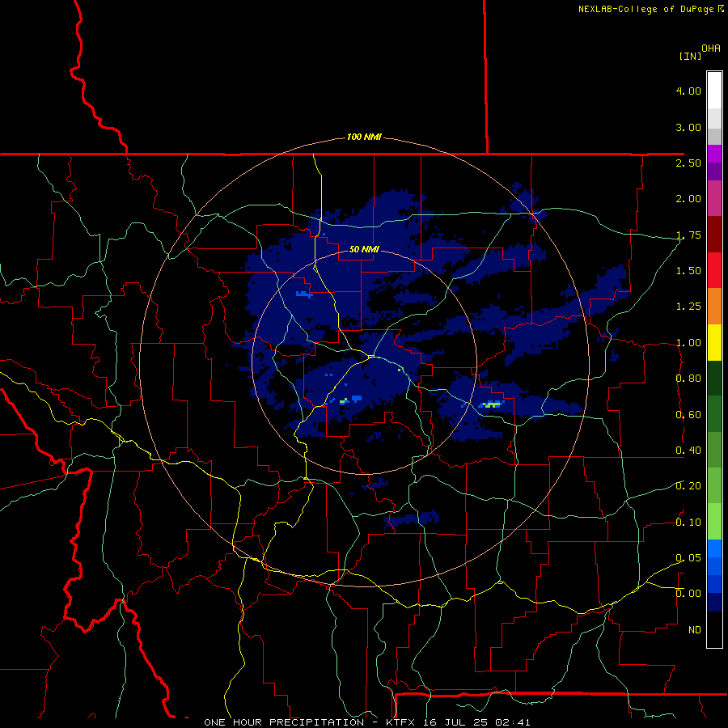The width and height of the screenshot is (728, 728).
Task: Click the 0.10 legend value
Action: point(688,523)
